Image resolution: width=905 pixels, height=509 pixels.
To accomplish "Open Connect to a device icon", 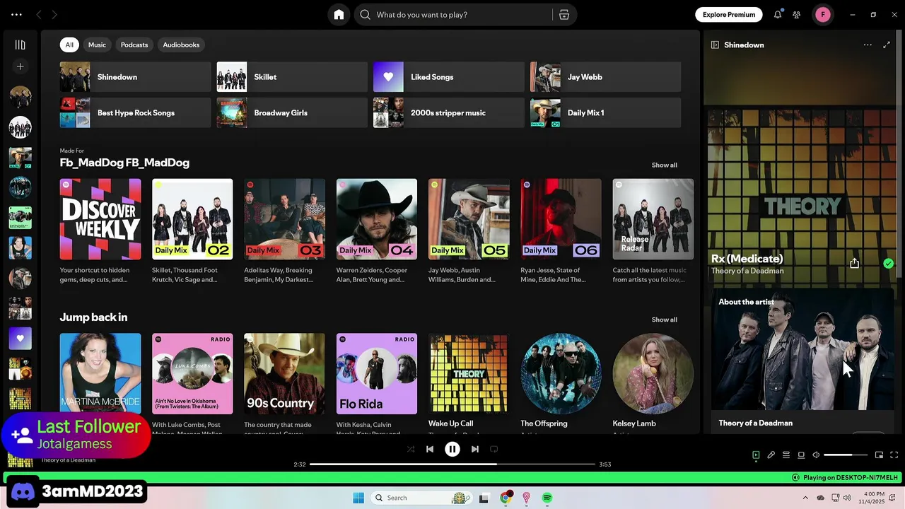I will point(801,455).
